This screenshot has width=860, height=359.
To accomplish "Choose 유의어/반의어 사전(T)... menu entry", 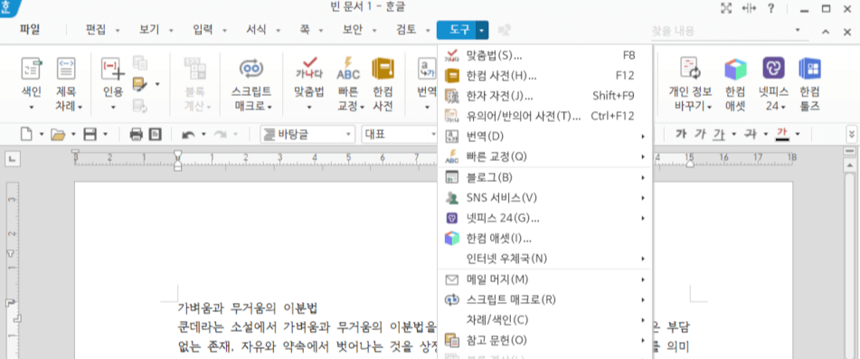I will click(x=544, y=116).
